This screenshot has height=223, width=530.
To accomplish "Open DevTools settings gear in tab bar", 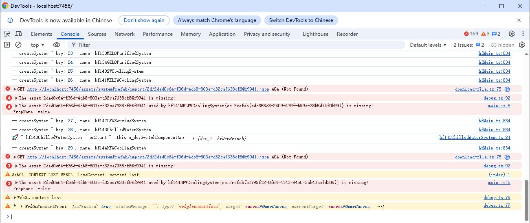I will point(512,34).
